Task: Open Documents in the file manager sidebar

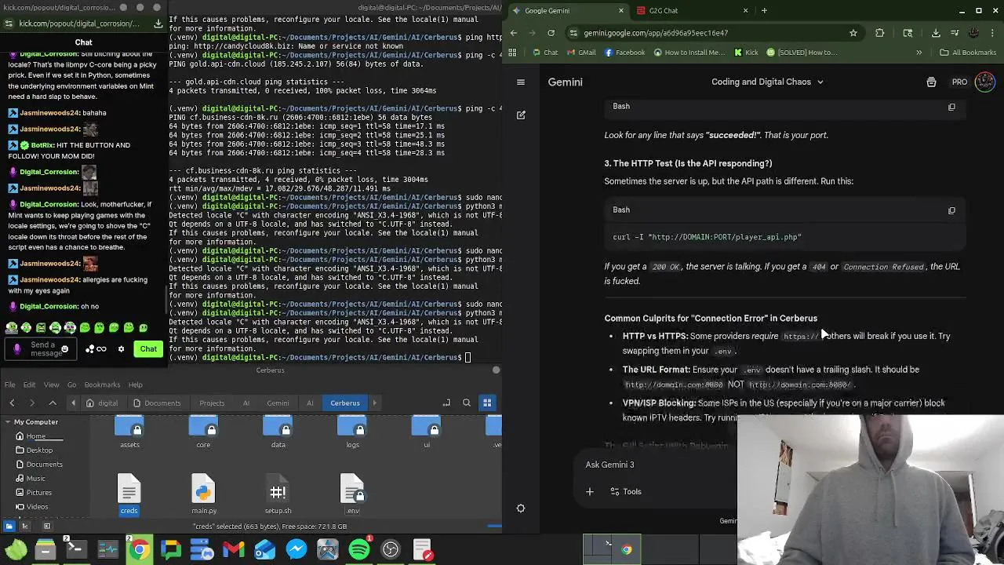Action: tap(45, 465)
